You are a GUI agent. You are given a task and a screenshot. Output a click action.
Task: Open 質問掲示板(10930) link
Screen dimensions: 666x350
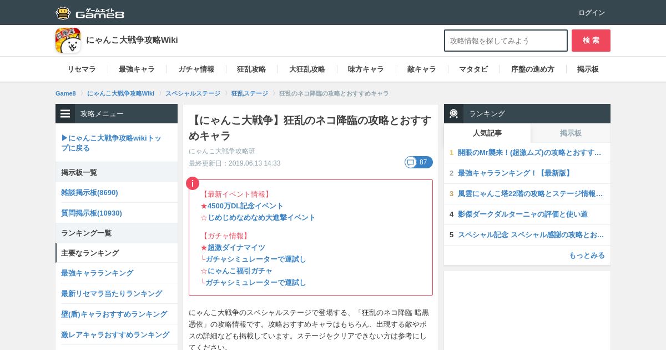(x=92, y=213)
